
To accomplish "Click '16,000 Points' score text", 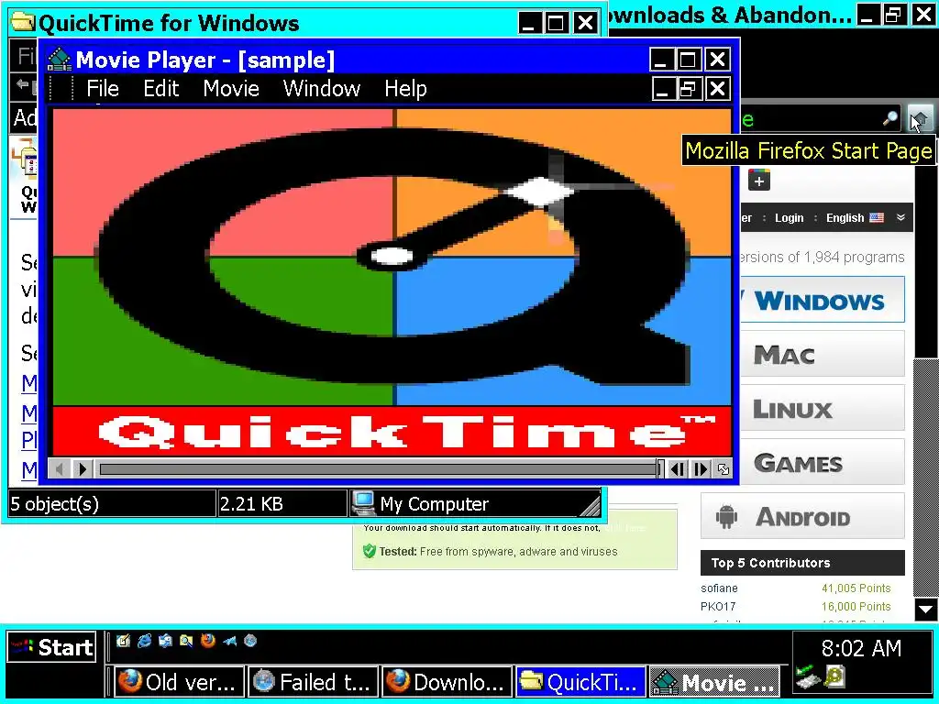I will tap(856, 607).
